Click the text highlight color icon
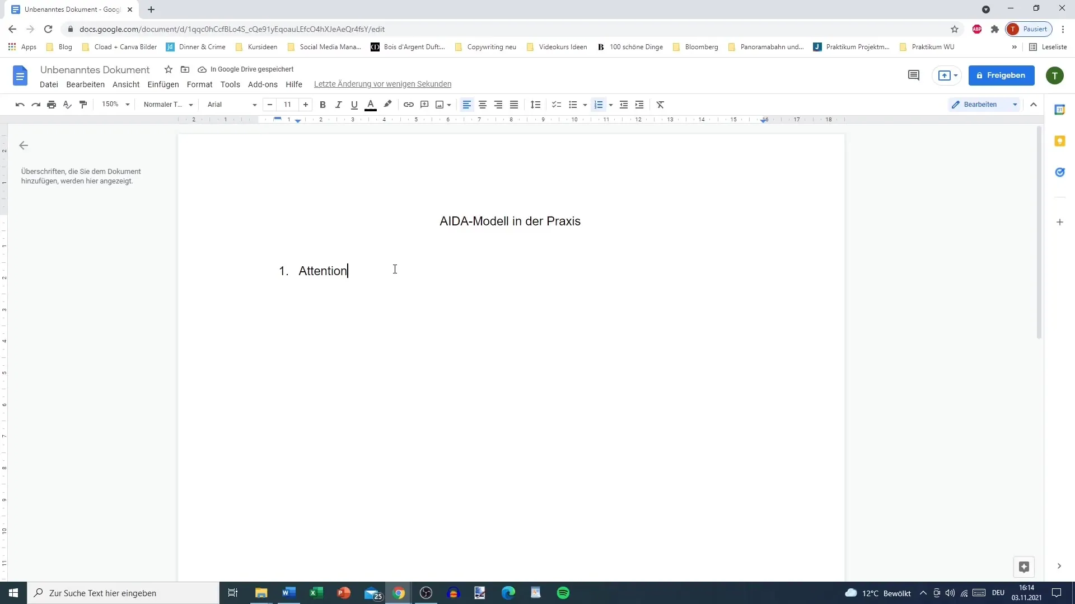Viewport: 1075px width, 604px height. click(387, 104)
